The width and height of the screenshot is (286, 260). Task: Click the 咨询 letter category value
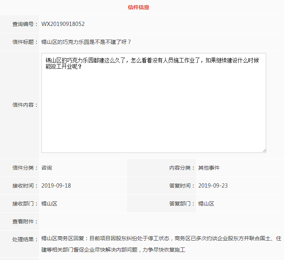pos(46,168)
